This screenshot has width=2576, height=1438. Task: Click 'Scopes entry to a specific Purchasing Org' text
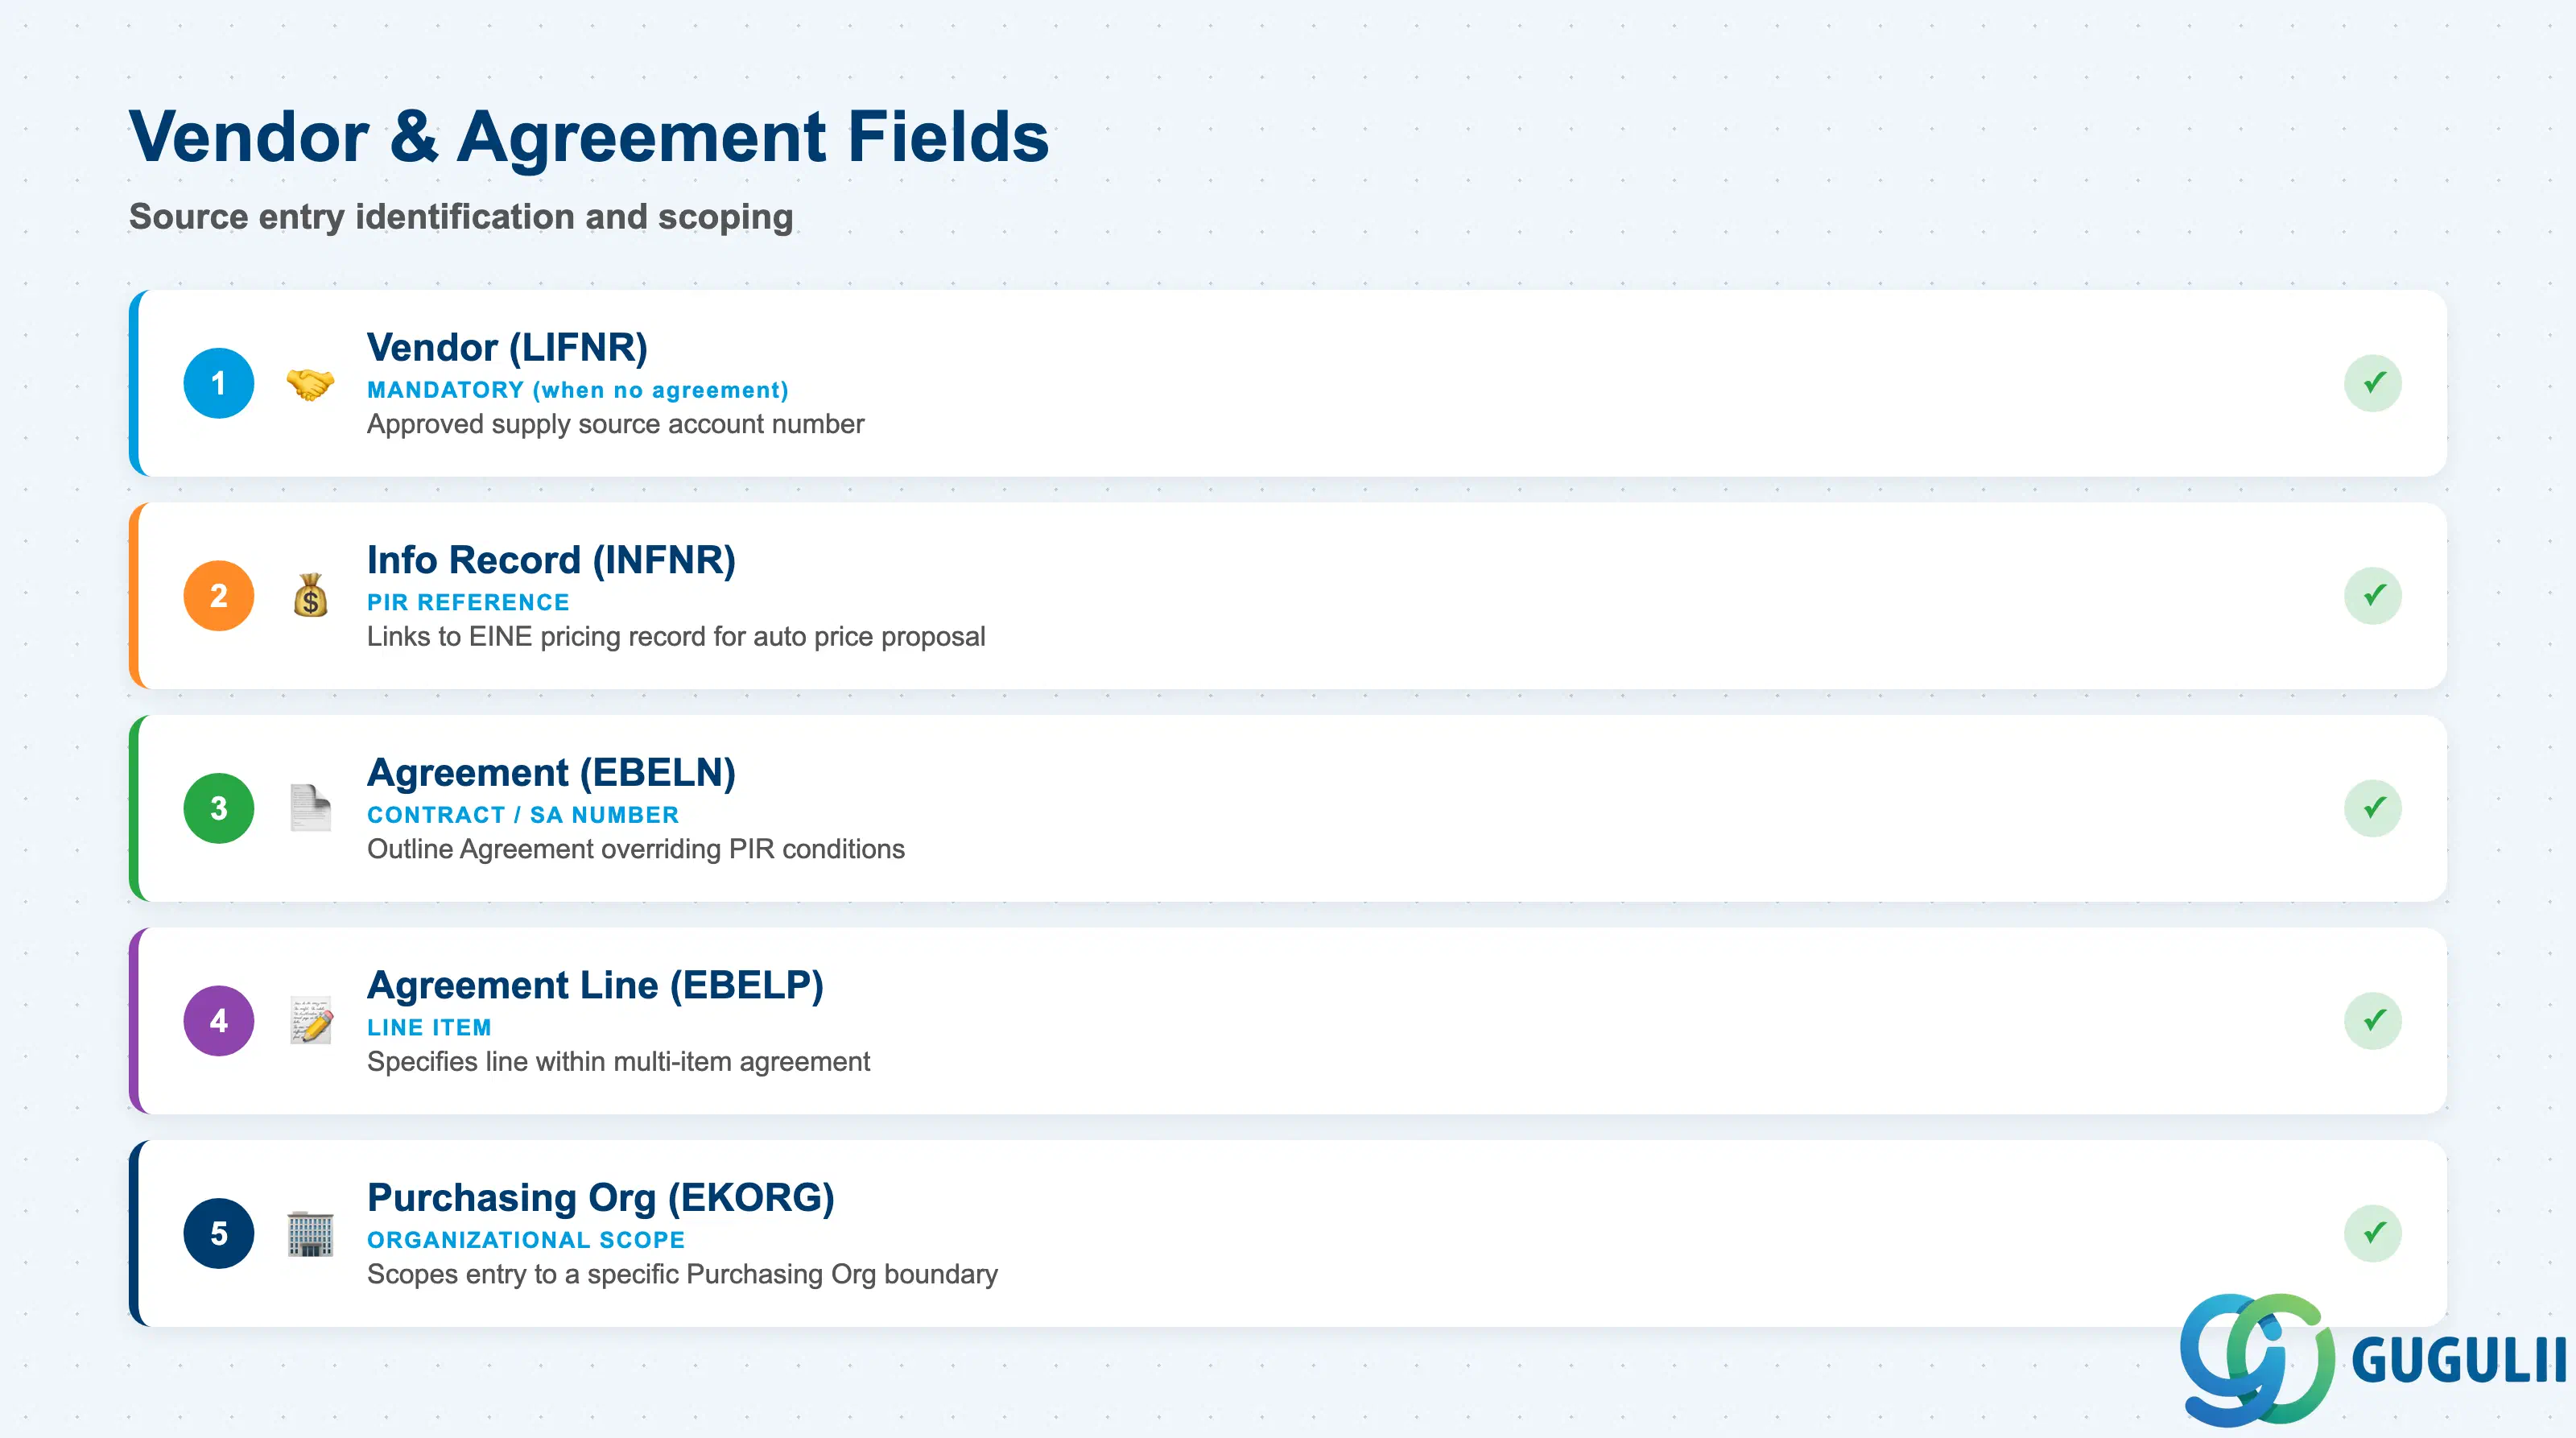click(x=683, y=1274)
